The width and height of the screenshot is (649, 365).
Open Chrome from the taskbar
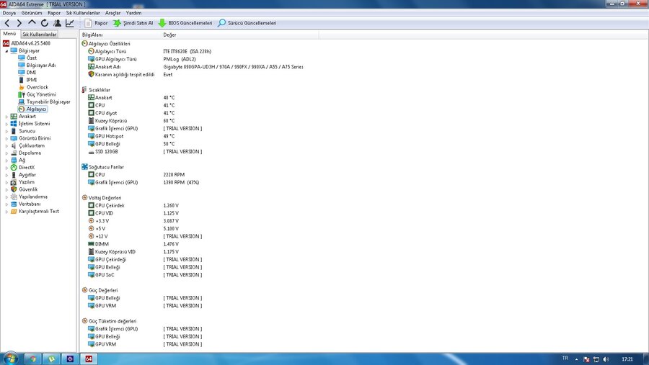tap(32, 359)
